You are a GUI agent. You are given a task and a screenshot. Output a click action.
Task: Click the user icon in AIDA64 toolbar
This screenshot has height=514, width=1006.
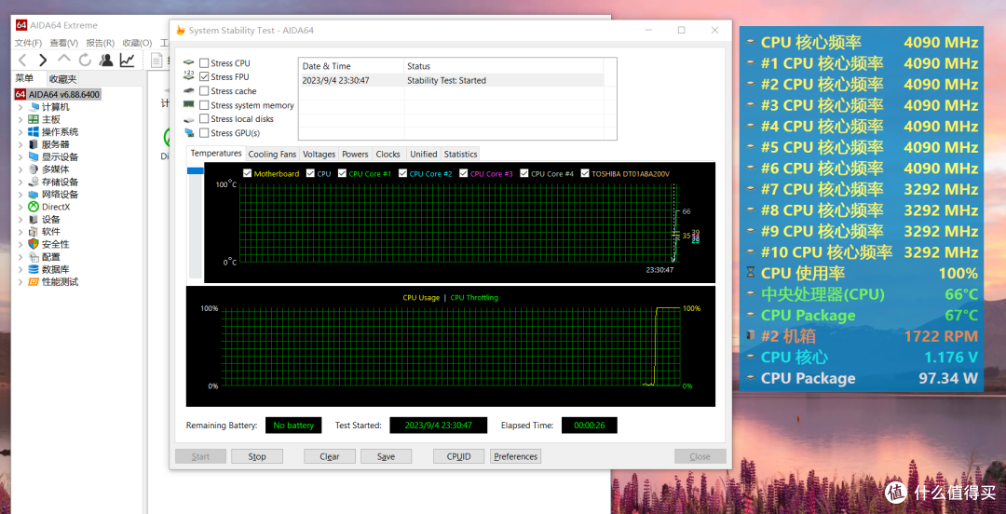pyautogui.click(x=106, y=61)
